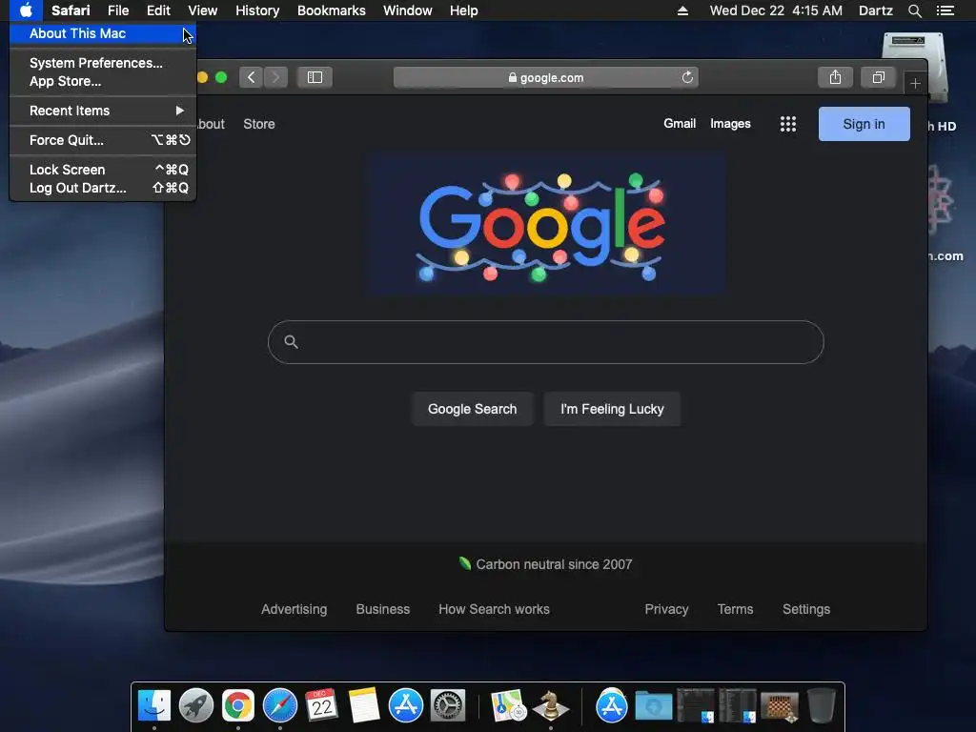976x732 pixels.
Task: Restore the minimized chessboard window thumbnail
Action: click(780, 706)
